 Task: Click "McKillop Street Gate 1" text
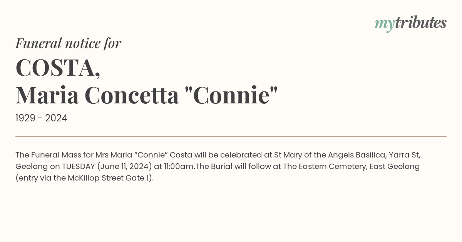point(109,178)
